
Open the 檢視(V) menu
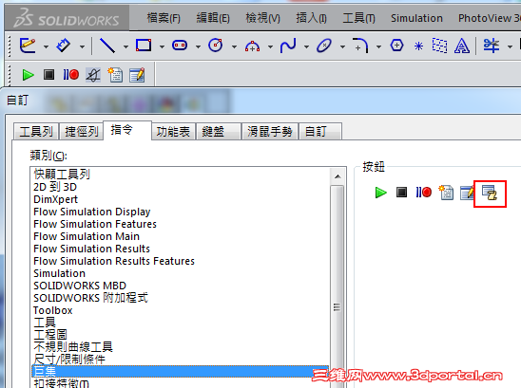pos(262,18)
